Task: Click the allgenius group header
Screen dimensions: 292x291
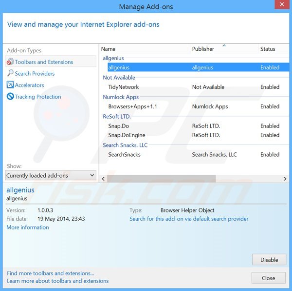Action: (x=113, y=58)
